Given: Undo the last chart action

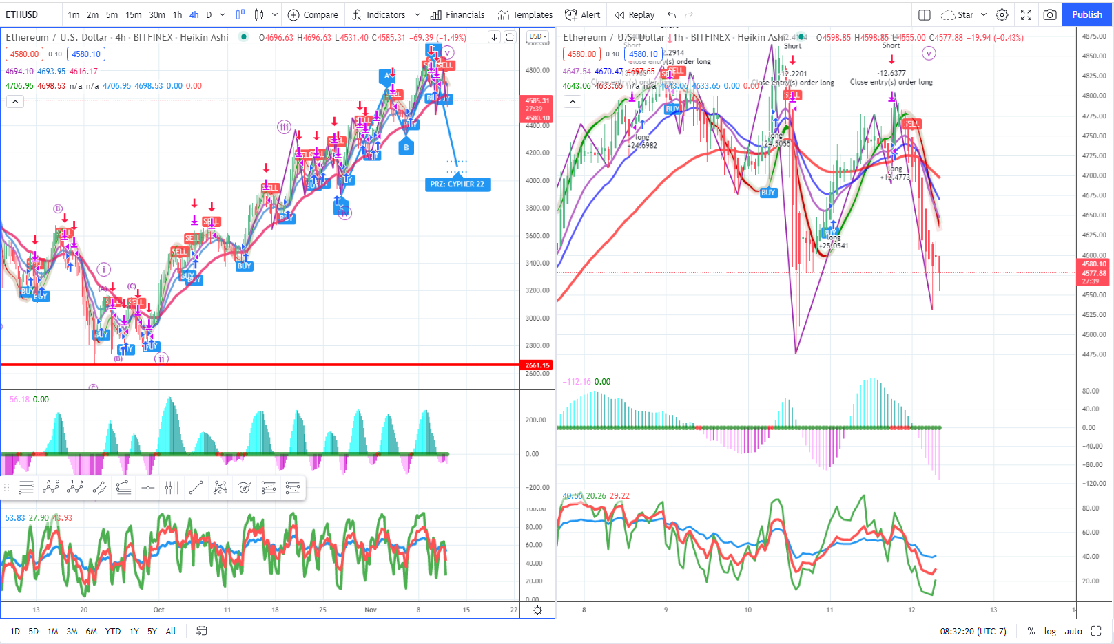Looking at the screenshot, I should pyautogui.click(x=672, y=14).
